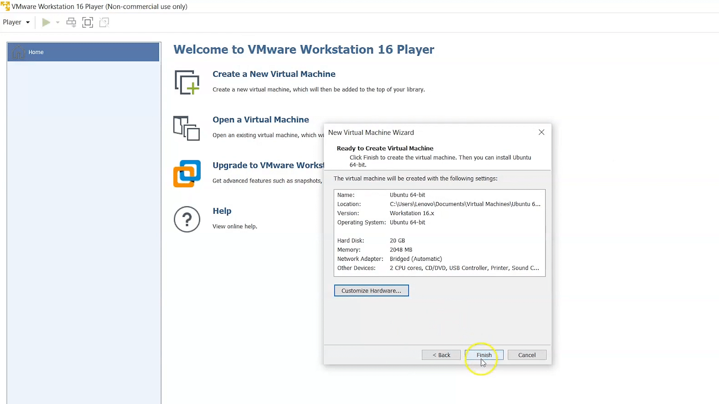Click the VMware app icon in title bar
Viewport: 719px width, 404px height.
pyautogui.click(x=5, y=6)
